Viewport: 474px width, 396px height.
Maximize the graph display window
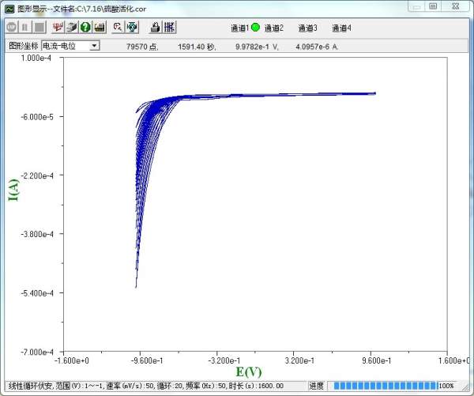[433, 6]
